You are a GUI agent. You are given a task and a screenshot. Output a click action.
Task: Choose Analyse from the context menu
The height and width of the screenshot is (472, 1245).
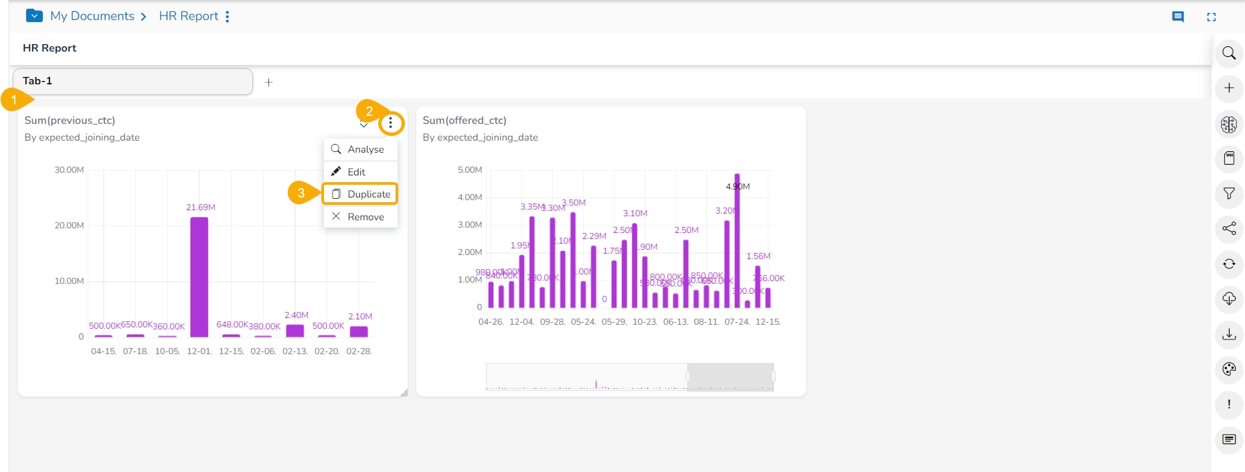pyautogui.click(x=361, y=149)
